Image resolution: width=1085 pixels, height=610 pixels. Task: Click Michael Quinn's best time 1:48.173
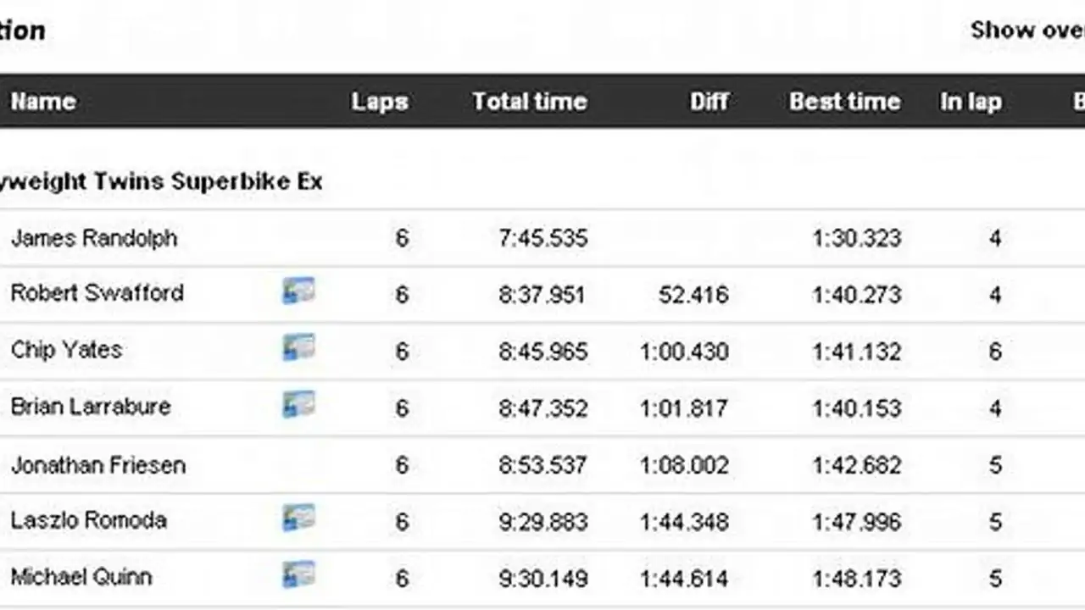856,579
